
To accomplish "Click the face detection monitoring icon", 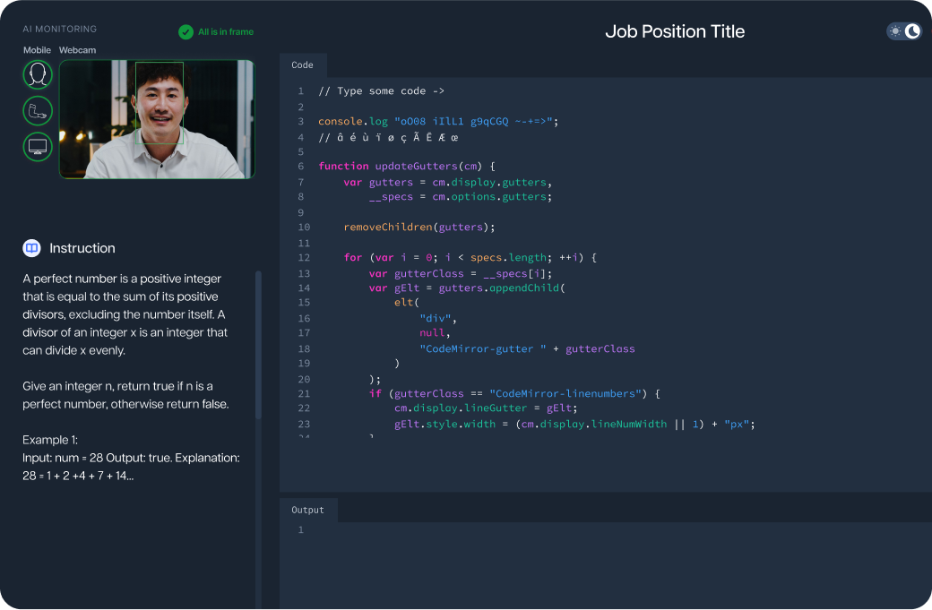I will point(38,75).
